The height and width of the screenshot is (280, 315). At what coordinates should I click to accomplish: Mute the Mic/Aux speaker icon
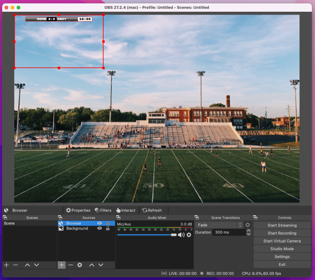click(181, 235)
